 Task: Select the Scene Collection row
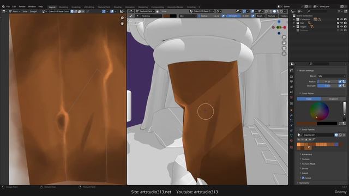click(304, 16)
